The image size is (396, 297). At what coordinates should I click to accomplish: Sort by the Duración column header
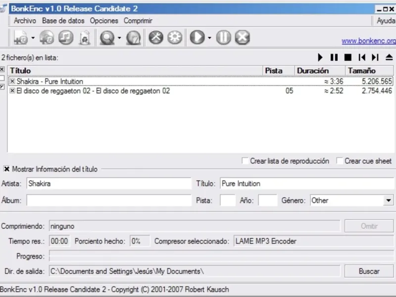pyautogui.click(x=320, y=71)
